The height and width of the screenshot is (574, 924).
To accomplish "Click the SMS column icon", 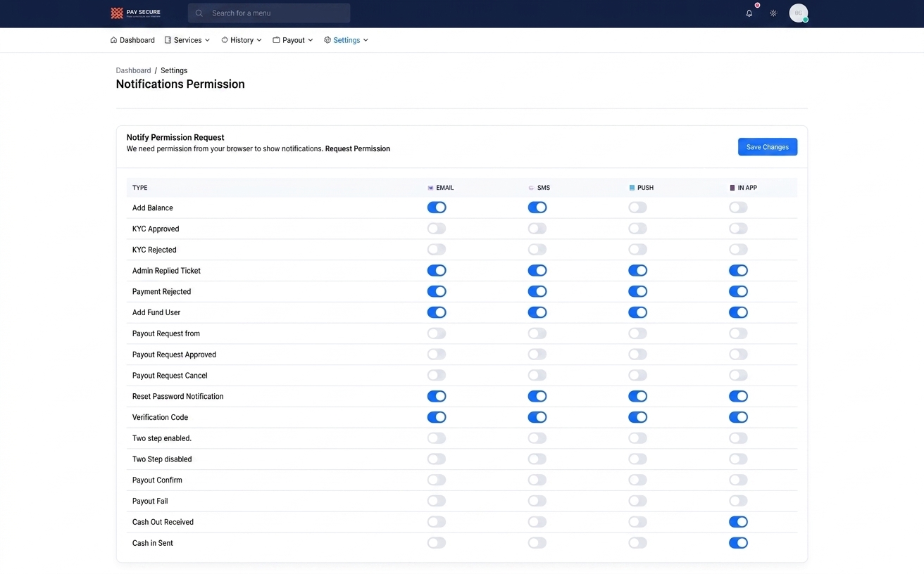I will [532, 188].
